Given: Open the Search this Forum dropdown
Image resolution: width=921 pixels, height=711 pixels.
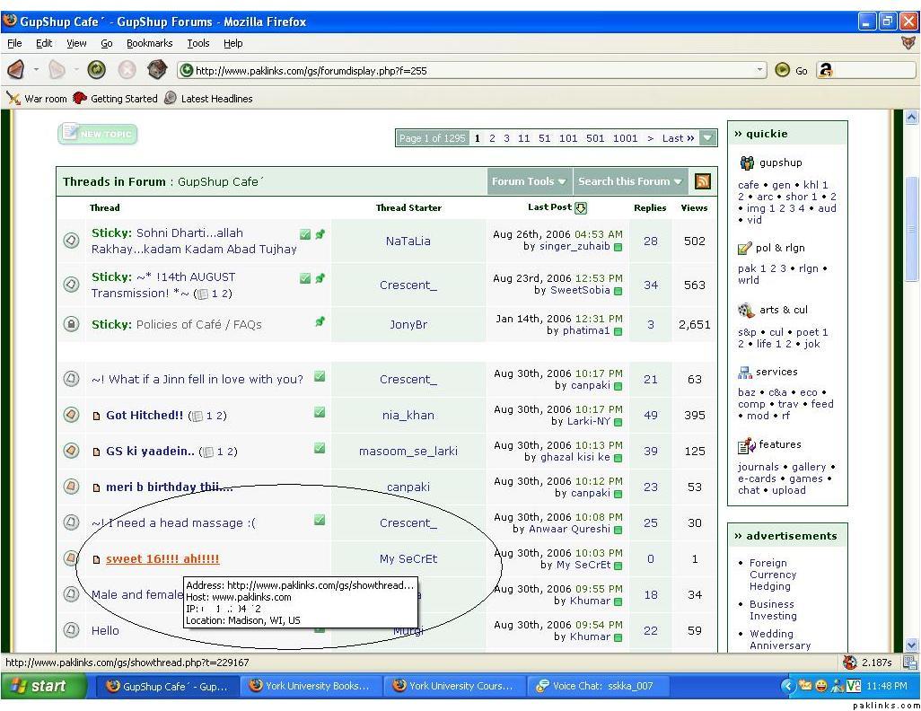Looking at the screenshot, I should pyautogui.click(x=629, y=181).
